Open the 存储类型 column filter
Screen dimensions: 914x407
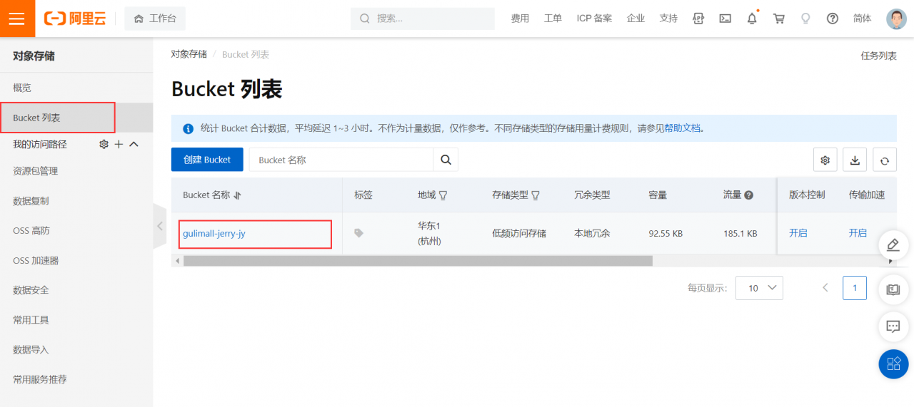(536, 195)
